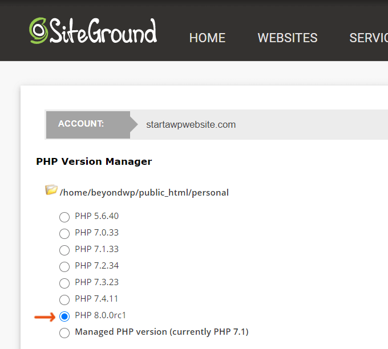388x349 pixels.
Task: Select the PHP 7.3.23 radio button
Action: [64, 283]
